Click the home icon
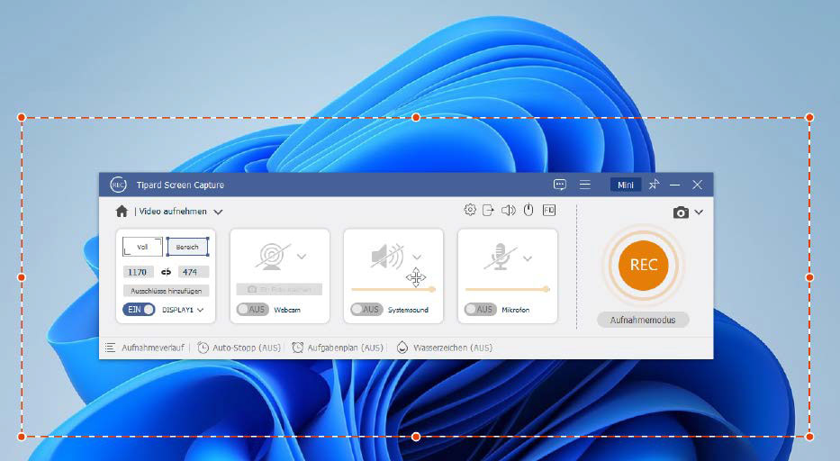The width and height of the screenshot is (840, 461). [122, 212]
